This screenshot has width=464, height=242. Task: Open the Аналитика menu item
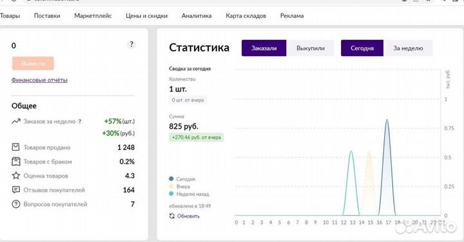[x=197, y=16]
